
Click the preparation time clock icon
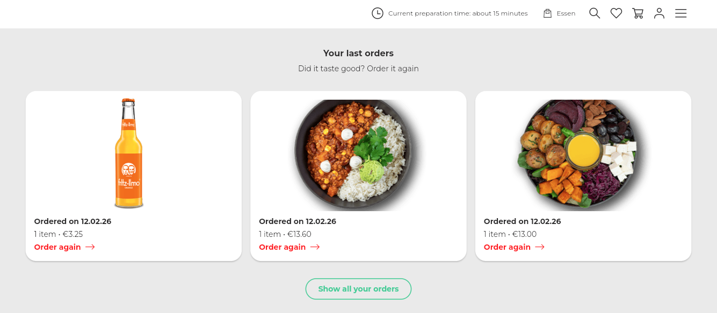[378, 13]
